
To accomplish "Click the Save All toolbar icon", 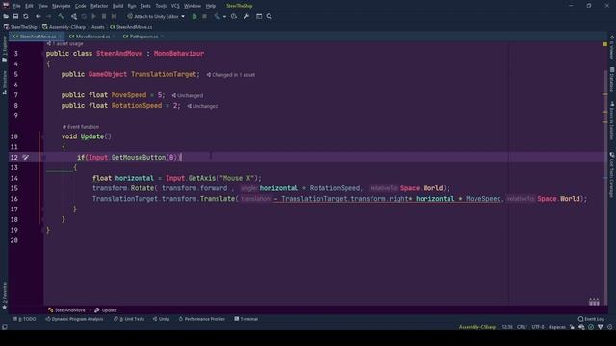I will 15,17.
